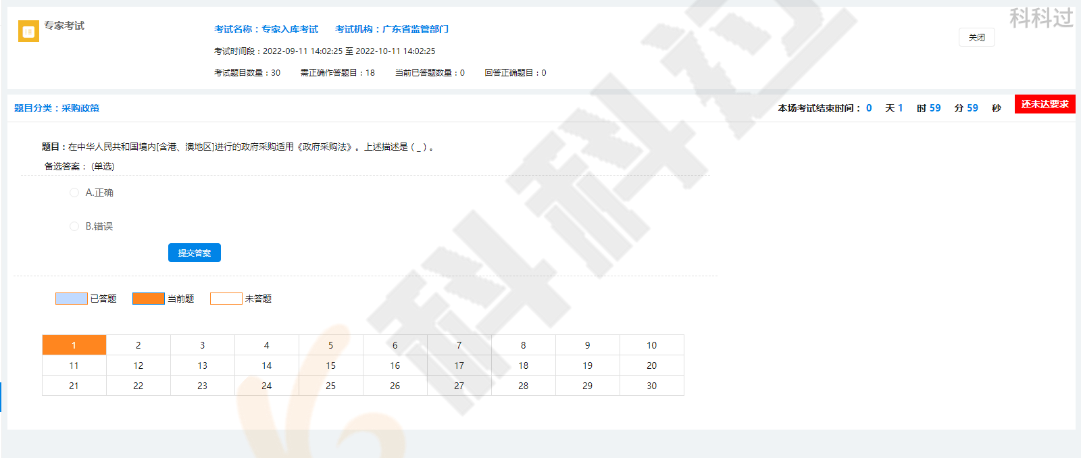
Task: Click the light blue 已答题 legend swatch
Action: pos(72,299)
